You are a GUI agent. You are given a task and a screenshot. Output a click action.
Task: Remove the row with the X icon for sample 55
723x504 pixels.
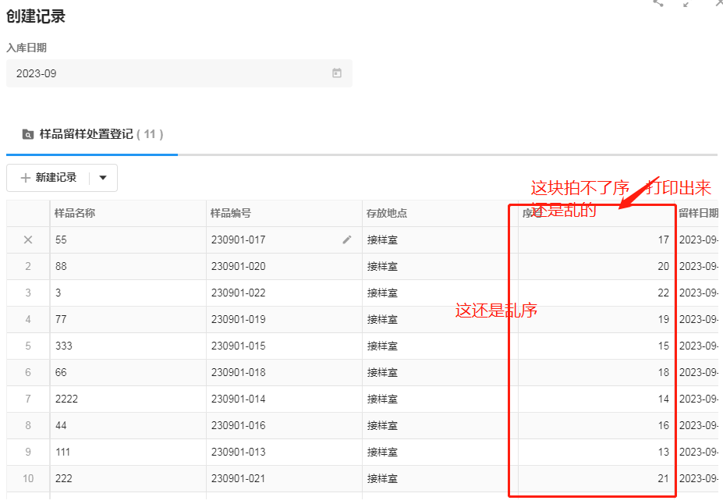pos(28,240)
